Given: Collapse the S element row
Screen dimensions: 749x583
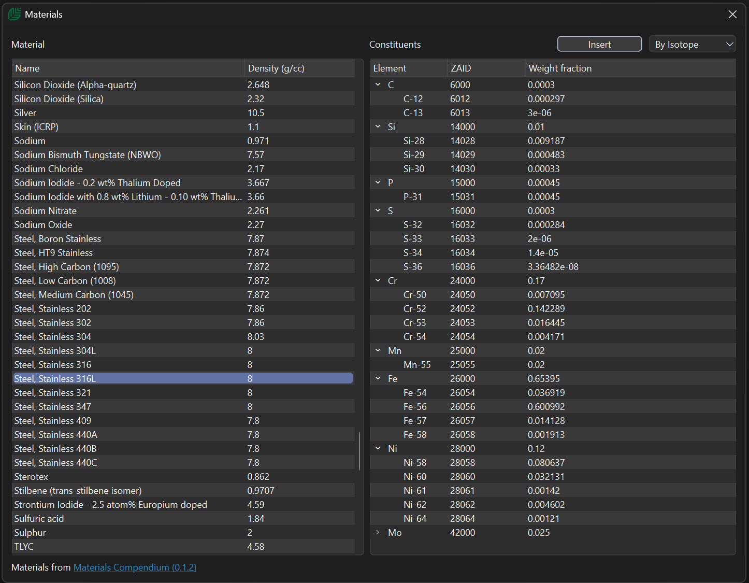Looking at the screenshot, I should [378, 210].
